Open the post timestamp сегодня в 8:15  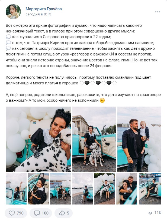[x=38, y=14]
